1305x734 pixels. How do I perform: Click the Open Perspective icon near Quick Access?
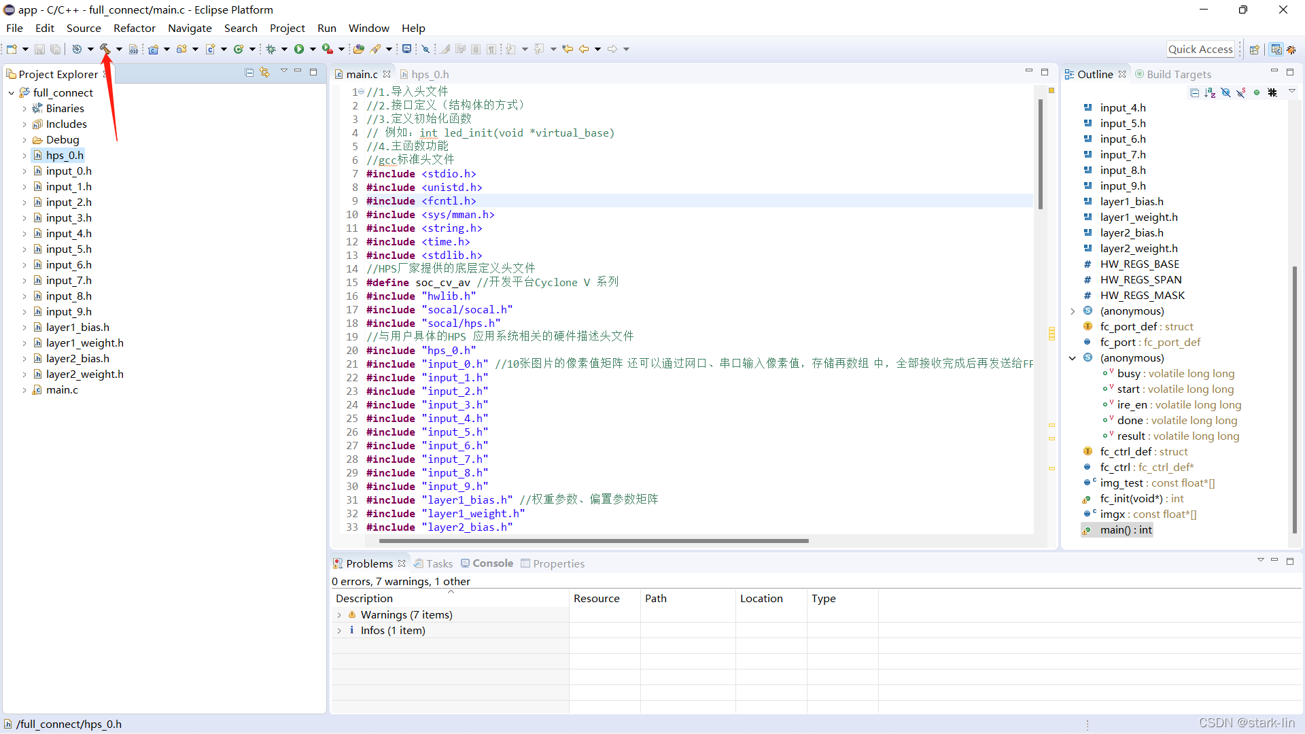[1255, 50]
